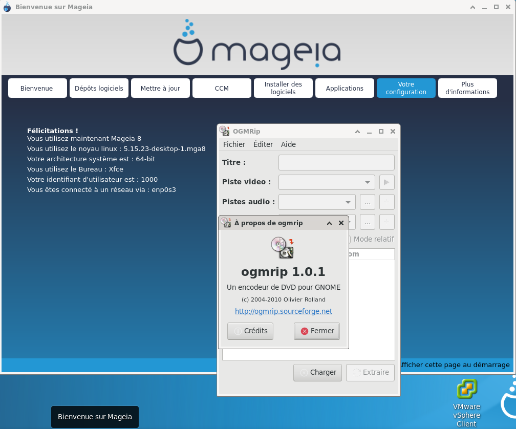
Task: Click OGMRip title bar app icon
Action: (224, 131)
